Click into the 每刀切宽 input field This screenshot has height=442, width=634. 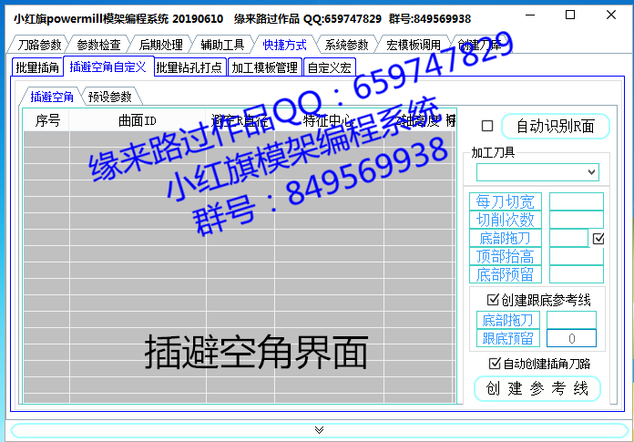(x=577, y=201)
